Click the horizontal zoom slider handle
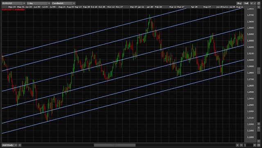262x148 pixels. pos(245,145)
